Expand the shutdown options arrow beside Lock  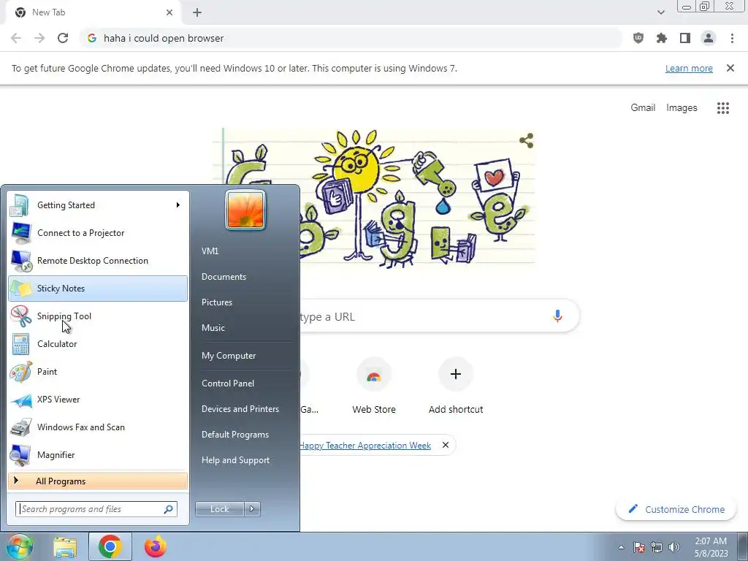252,509
